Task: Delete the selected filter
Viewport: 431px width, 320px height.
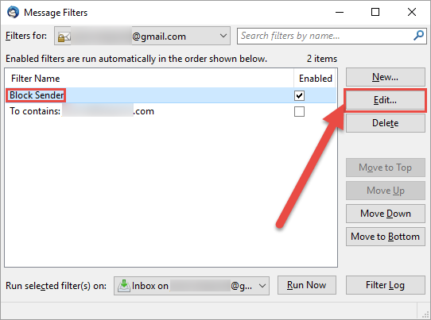Action: (x=386, y=123)
